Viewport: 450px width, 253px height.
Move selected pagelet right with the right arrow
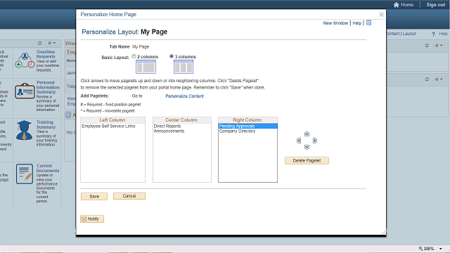[x=315, y=141]
